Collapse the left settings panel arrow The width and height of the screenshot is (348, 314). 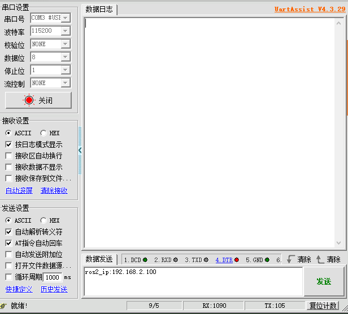80,151
